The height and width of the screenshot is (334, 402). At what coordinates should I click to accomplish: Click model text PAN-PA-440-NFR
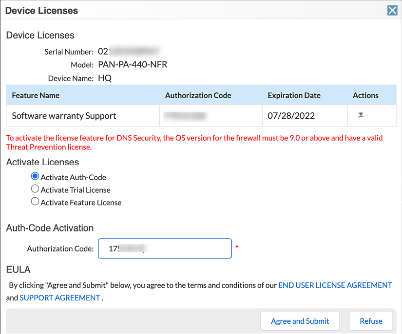tap(133, 64)
